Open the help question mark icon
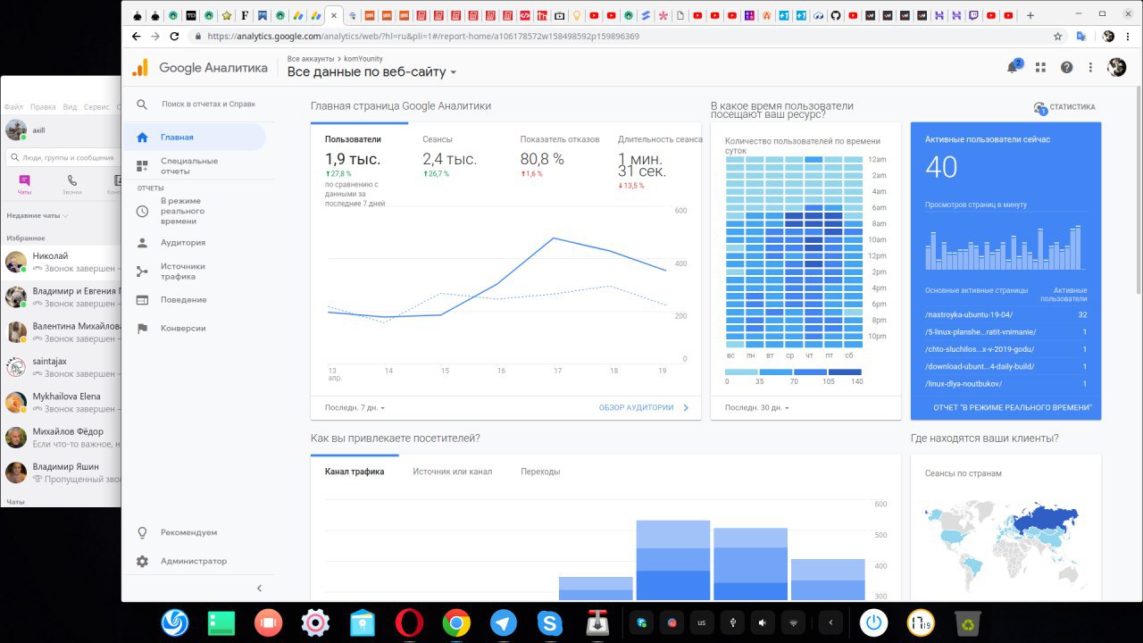 (1066, 67)
